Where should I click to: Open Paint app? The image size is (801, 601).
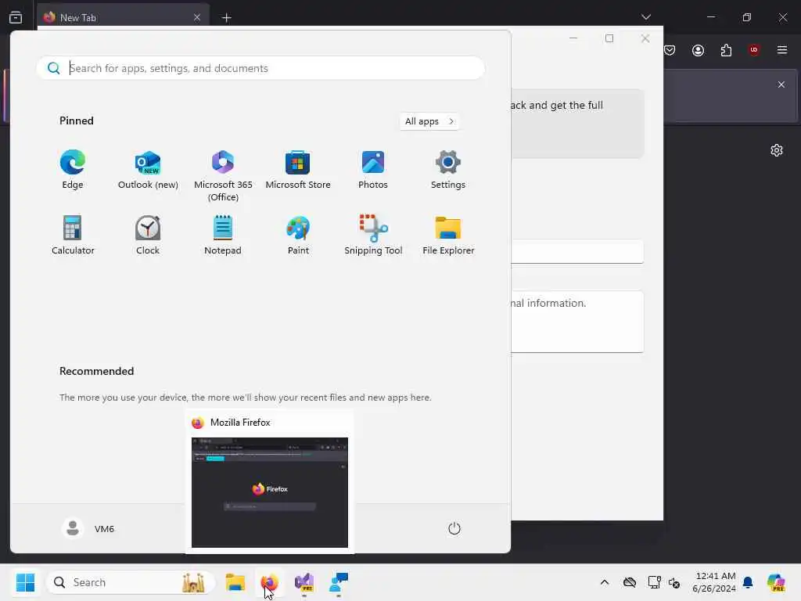(x=298, y=236)
